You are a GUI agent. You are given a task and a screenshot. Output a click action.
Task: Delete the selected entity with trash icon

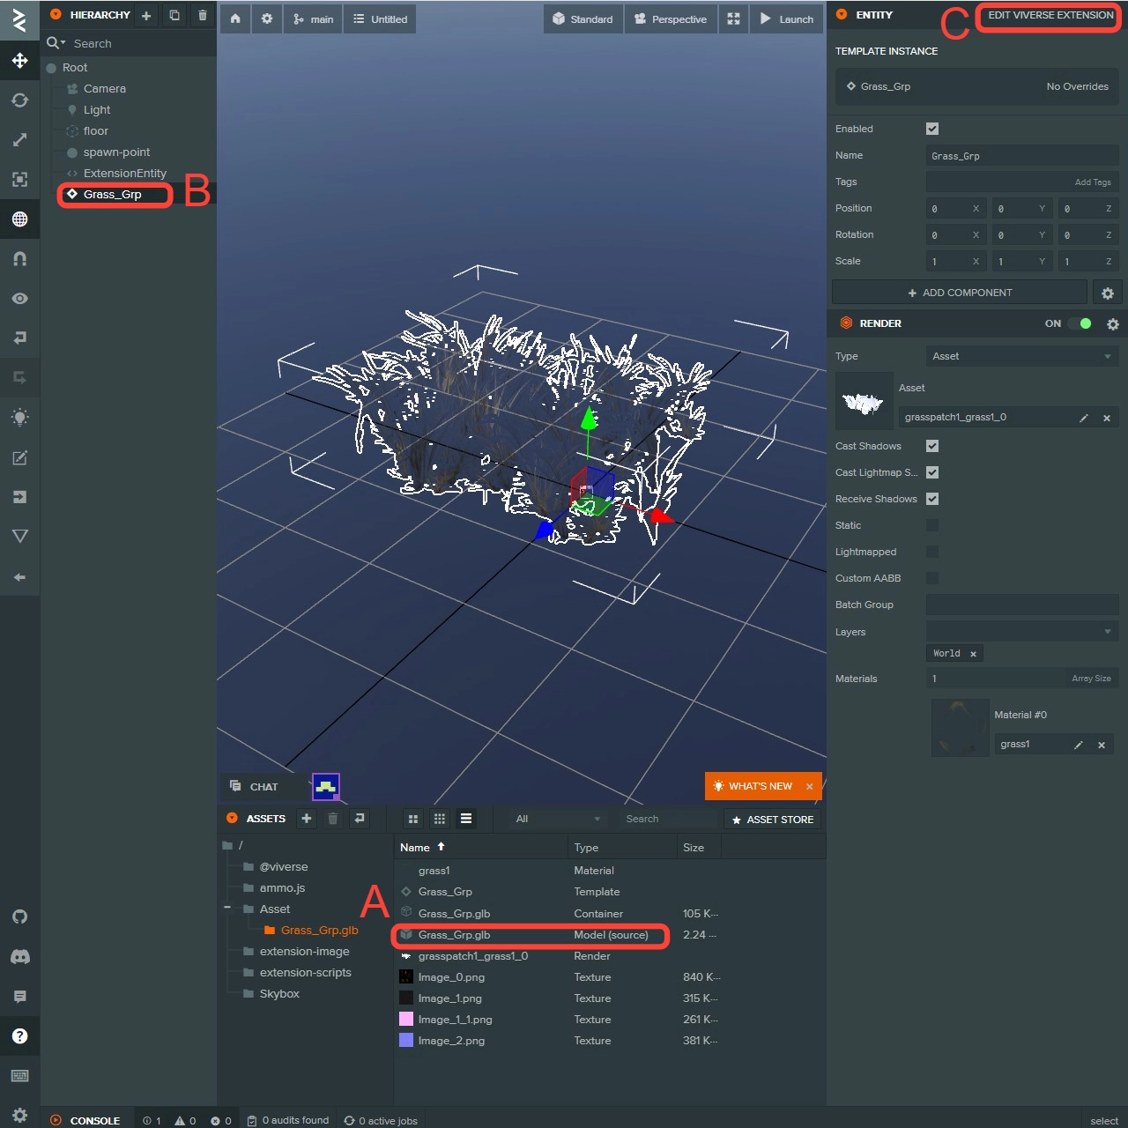(203, 15)
